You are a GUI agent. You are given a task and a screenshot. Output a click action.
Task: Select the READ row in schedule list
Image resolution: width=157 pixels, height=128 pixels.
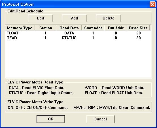click(78, 38)
